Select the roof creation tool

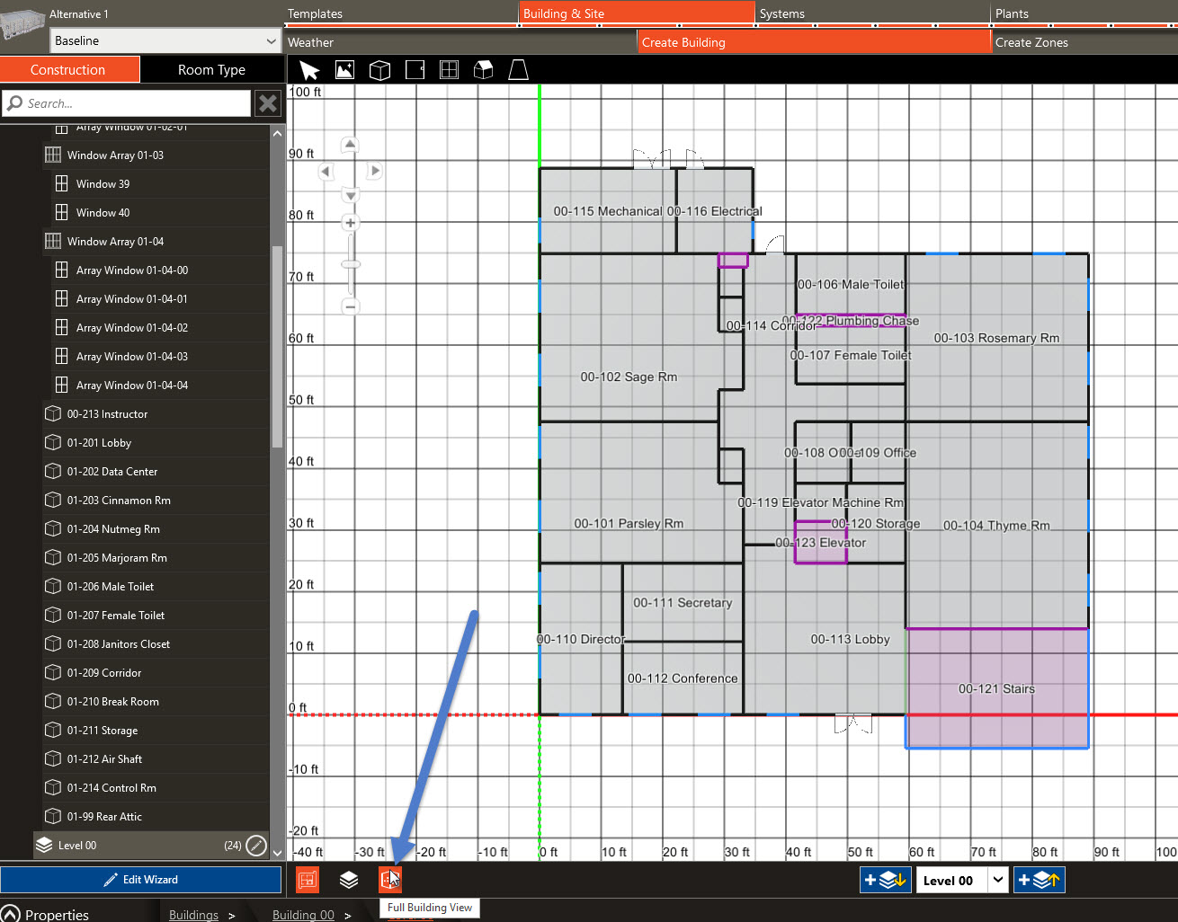pos(483,69)
